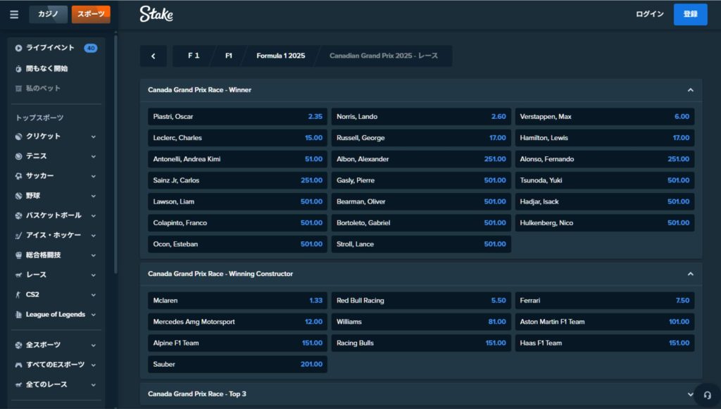Image resolution: width=721 pixels, height=409 pixels.
Task: Go back with the left arrow button
Action: tap(153, 56)
